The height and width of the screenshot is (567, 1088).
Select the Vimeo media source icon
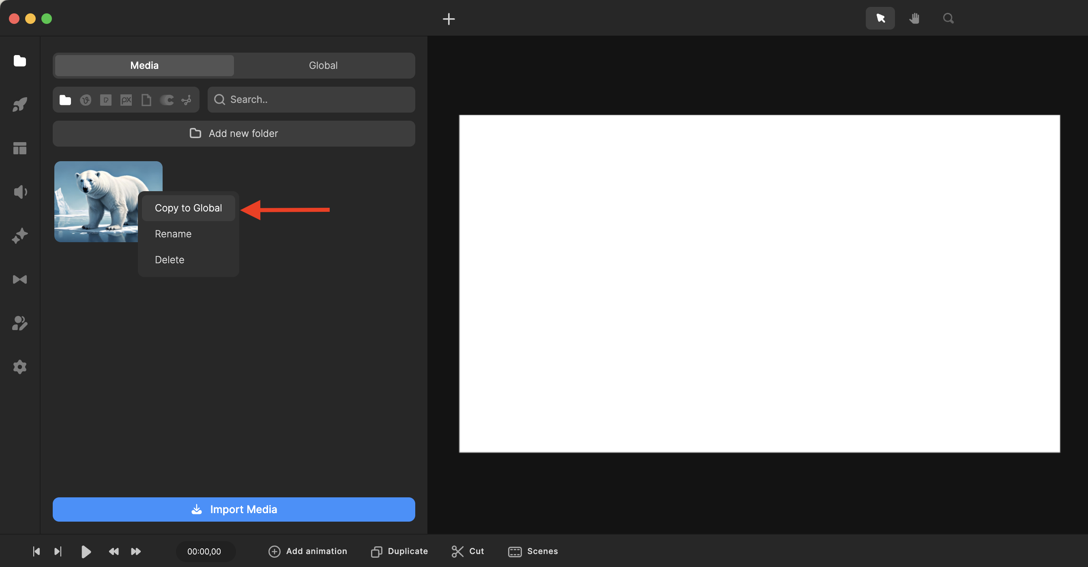(86, 100)
